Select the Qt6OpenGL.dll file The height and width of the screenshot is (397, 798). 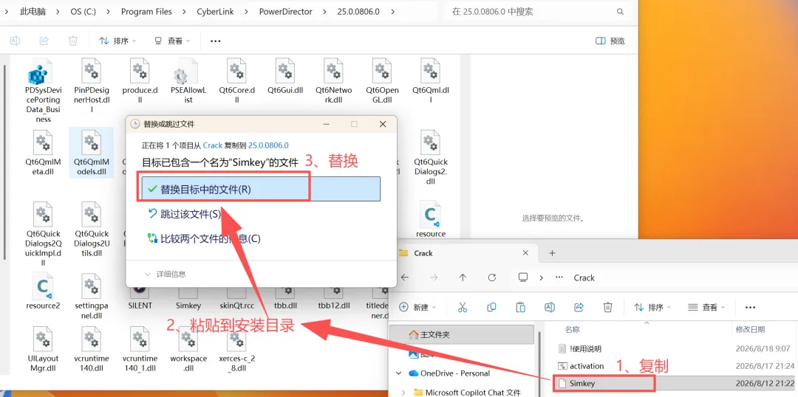[382, 80]
